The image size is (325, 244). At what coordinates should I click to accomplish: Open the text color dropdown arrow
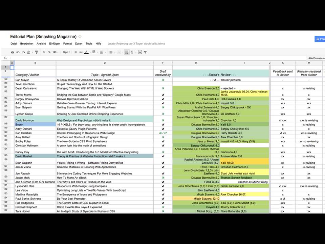coord(90,52)
